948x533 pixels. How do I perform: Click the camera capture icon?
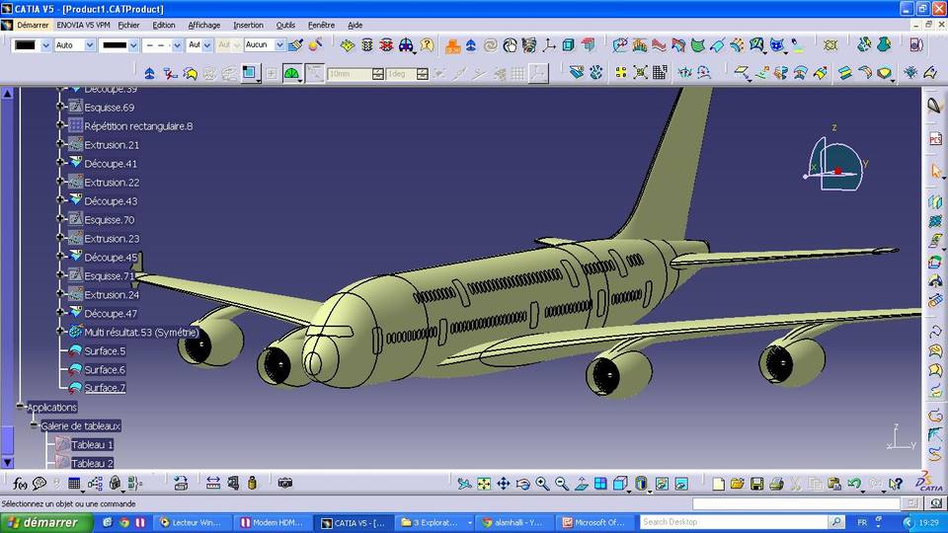285,484
